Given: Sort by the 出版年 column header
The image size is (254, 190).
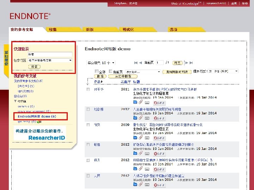Looking at the screenshot, I should pyautogui.click(x=126, y=82).
